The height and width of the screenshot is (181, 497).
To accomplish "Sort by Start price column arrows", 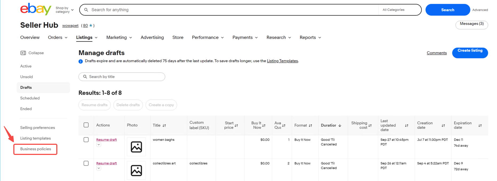I will (x=236, y=125).
